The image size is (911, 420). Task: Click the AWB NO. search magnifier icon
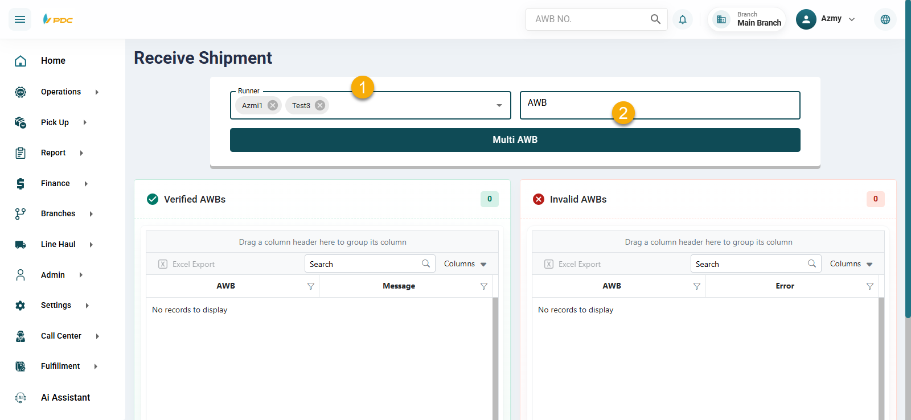coord(655,19)
